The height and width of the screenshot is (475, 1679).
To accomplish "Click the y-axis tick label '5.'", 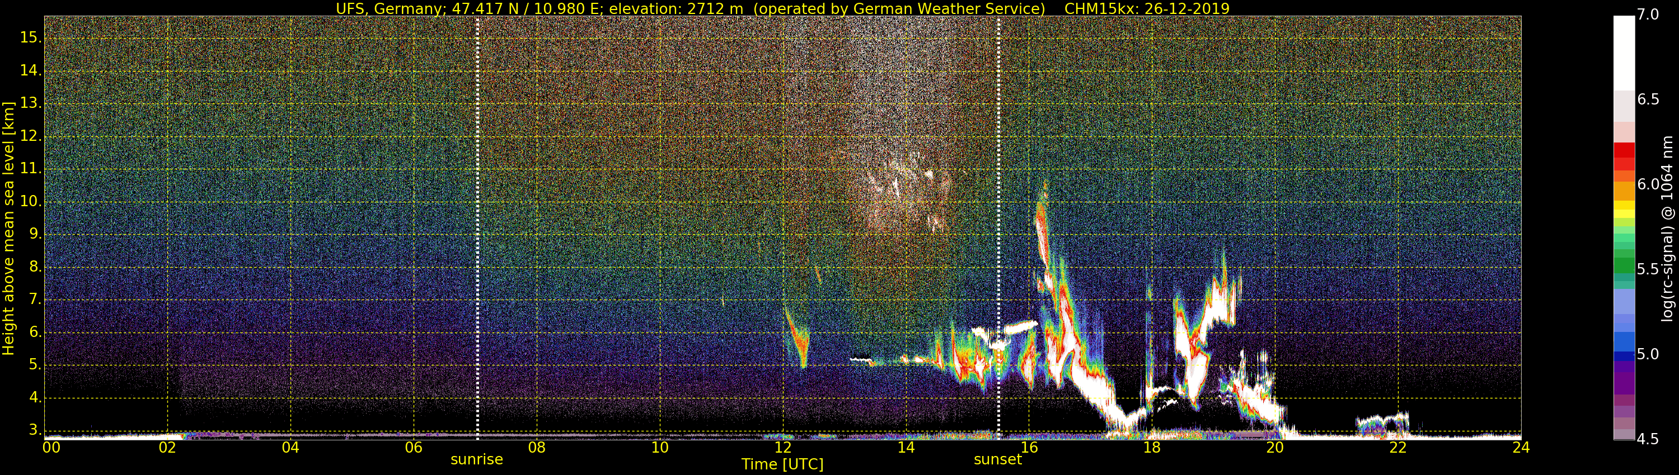I will point(35,365).
